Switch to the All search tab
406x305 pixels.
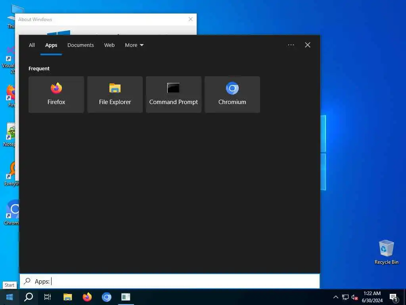pos(32,45)
